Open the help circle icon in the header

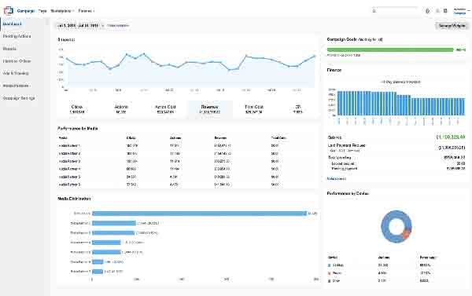pyautogui.click(x=427, y=11)
